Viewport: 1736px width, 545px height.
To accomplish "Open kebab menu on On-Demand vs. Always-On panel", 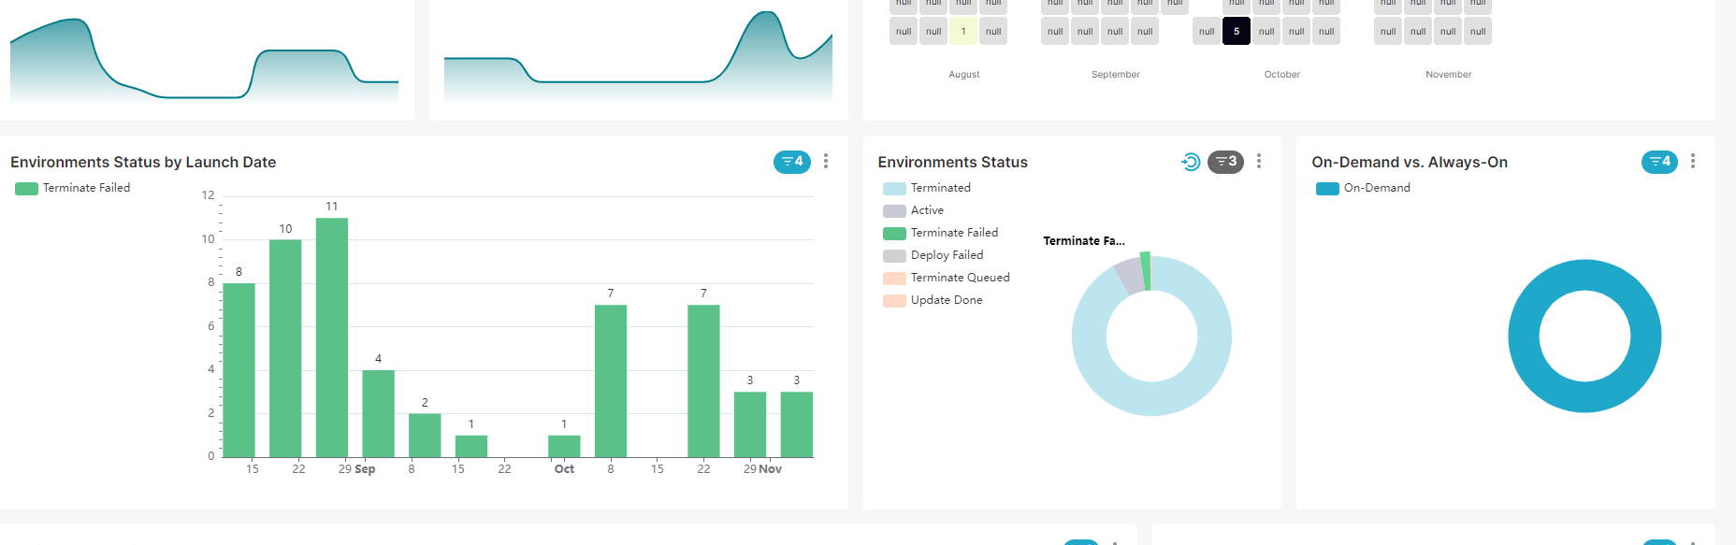I will coord(1693,162).
